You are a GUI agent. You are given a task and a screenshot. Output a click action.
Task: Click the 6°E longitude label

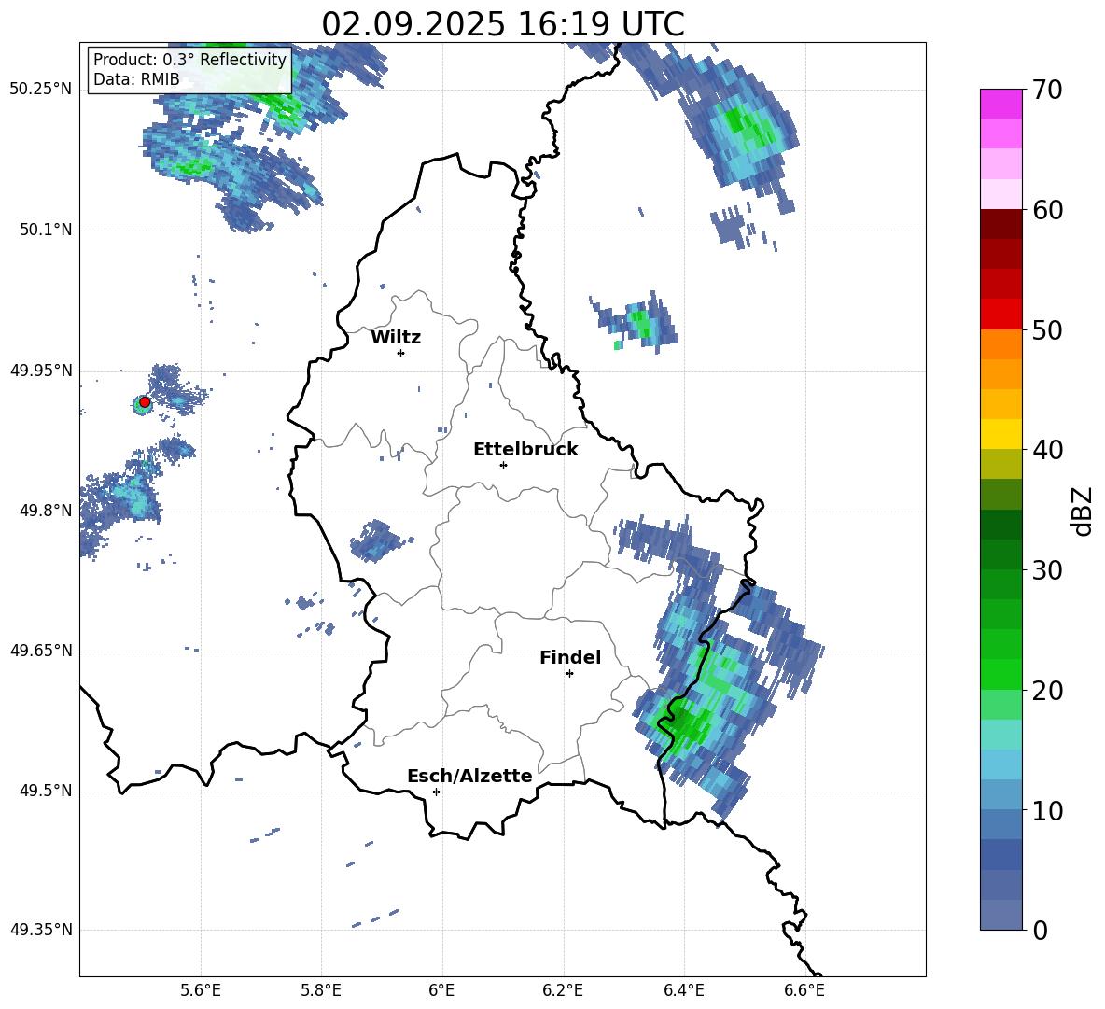441,990
